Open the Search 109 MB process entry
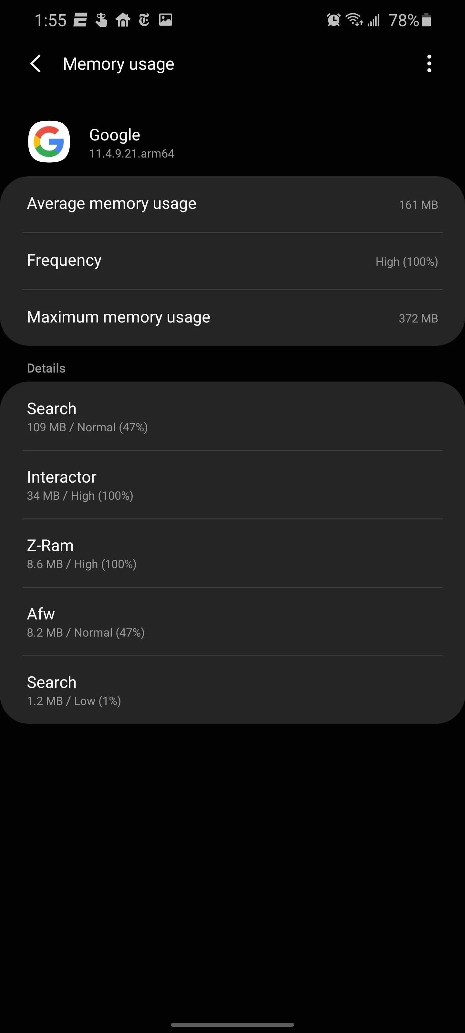The width and height of the screenshot is (465, 1033). pos(233,416)
